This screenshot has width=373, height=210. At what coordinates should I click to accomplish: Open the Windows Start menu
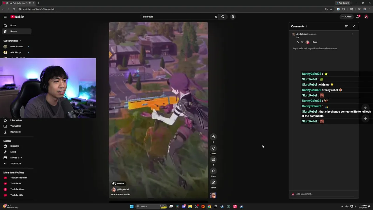click(132, 206)
